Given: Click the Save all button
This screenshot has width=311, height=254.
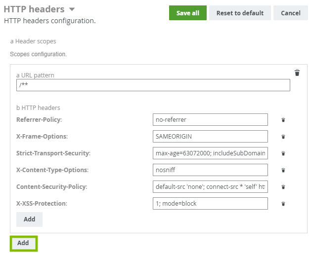Looking at the screenshot, I should pyautogui.click(x=187, y=13).
